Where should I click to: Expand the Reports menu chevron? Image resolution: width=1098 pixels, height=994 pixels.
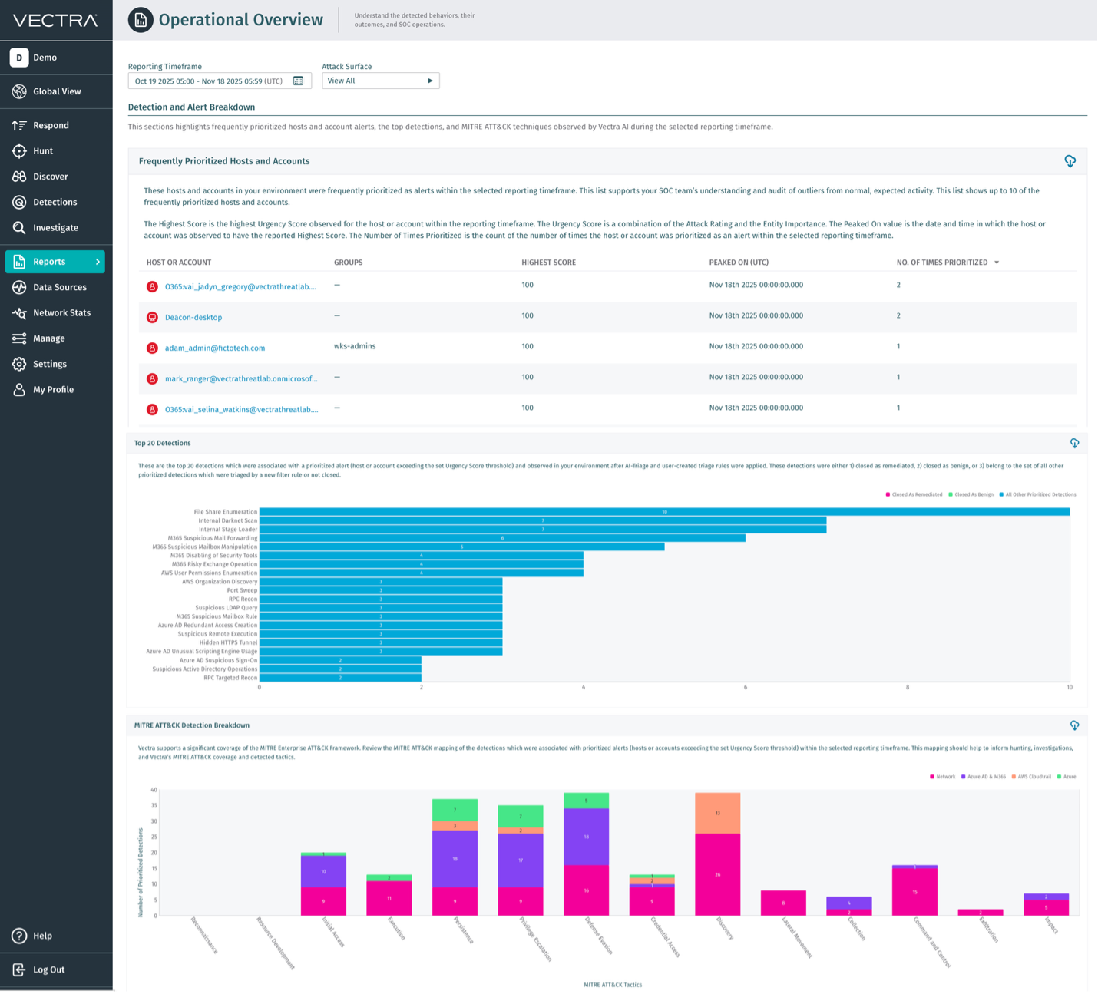click(x=96, y=261)
